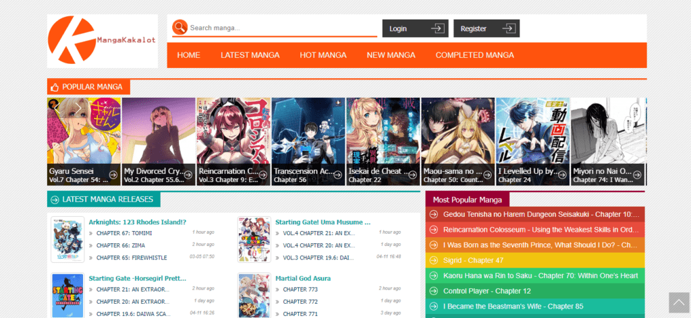Open VOL.3 CHAPTER 19.6: DAI... link

[x=319, y=258]
